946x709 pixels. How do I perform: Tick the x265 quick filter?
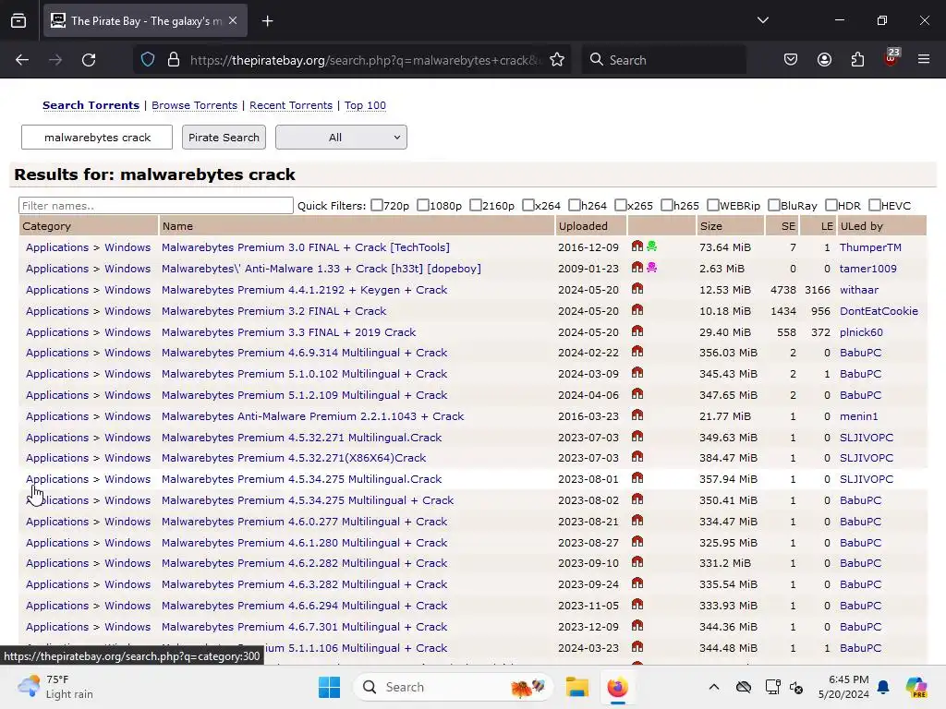pos(620,205)
